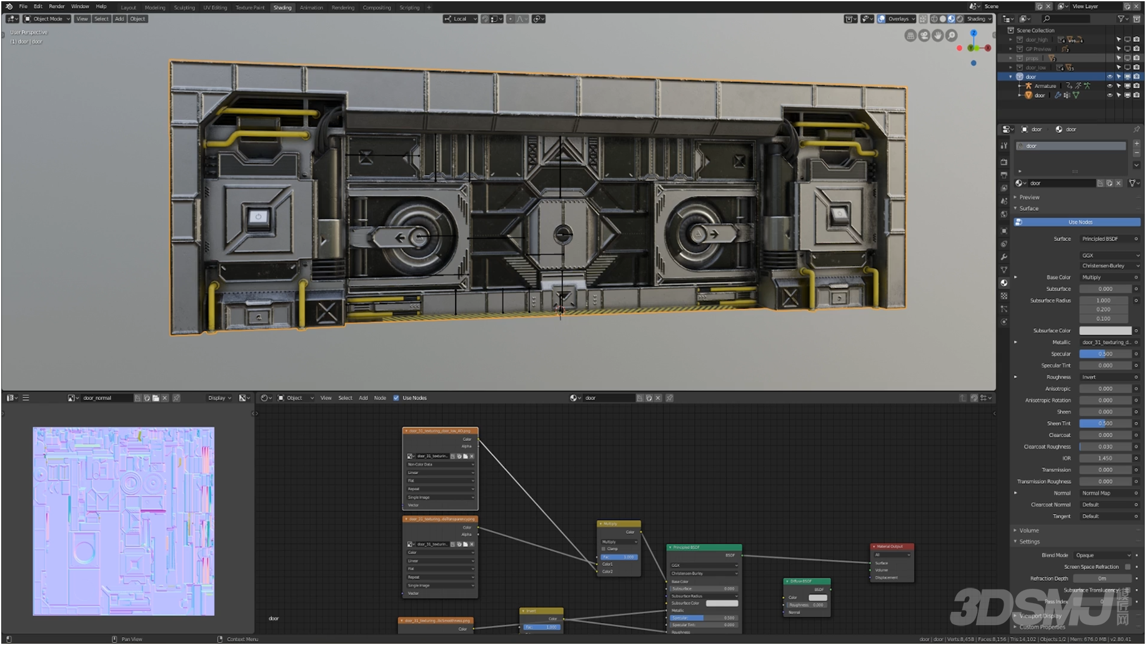This screenshot has width=1146, height=645.
Task: Toggle eye visibility for Armature object
Action: tap(1110, 86)
